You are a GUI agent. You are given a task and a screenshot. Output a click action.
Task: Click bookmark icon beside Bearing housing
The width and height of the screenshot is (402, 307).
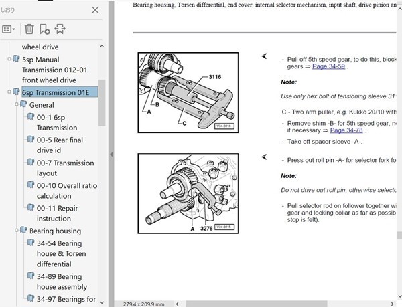coord(23,230)
